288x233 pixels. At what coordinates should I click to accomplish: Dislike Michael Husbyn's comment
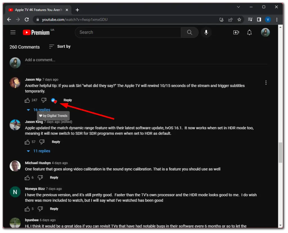click(x=40, y=177)
